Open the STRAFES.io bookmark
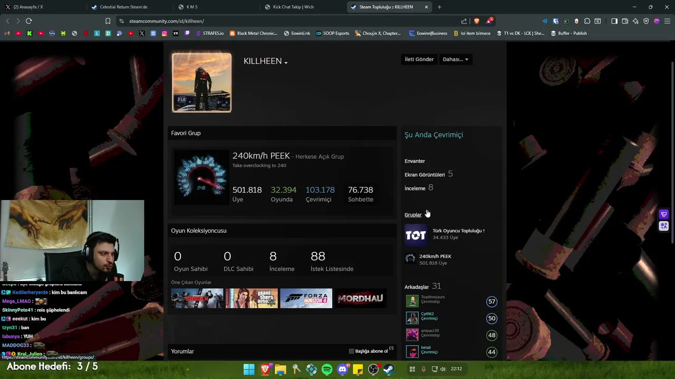This screenshot has height=379, width=675. 209,33
